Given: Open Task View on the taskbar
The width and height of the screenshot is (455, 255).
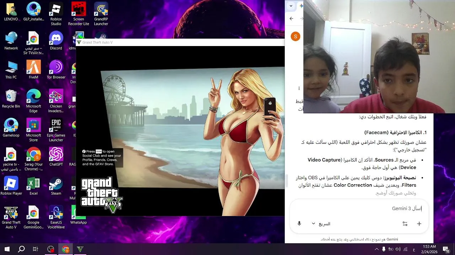Looking at the screenshot, I should [x=36, y=249].
